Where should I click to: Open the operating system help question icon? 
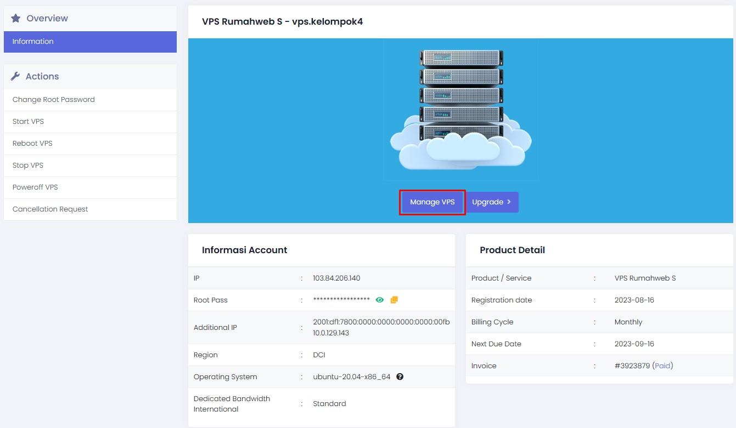(x=400, y=376)
